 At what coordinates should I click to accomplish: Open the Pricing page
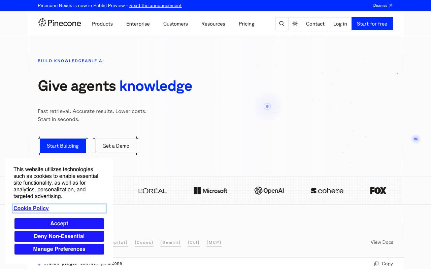(246, 24)
